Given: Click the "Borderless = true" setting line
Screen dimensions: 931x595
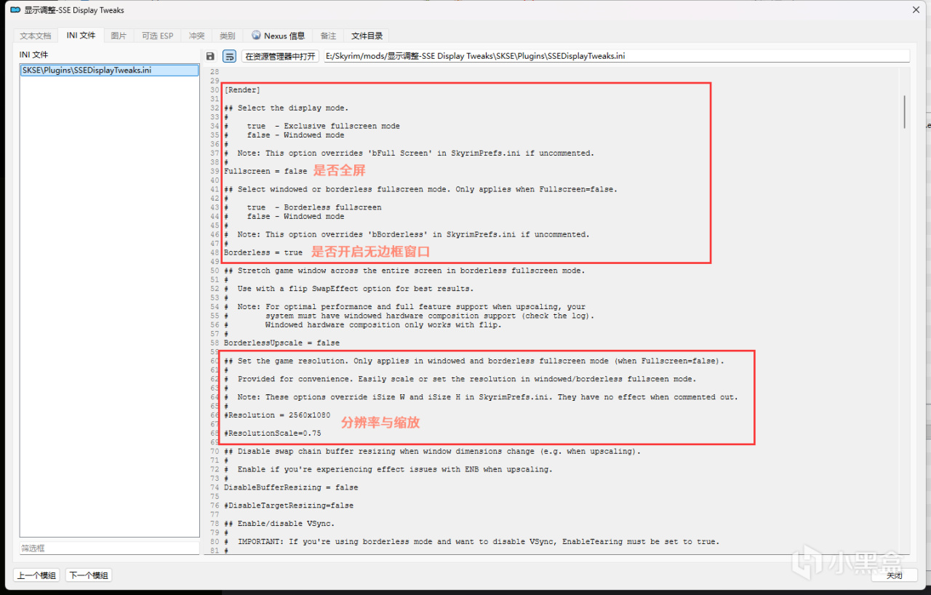Looking at the screenshot, I should pos(263,252).
